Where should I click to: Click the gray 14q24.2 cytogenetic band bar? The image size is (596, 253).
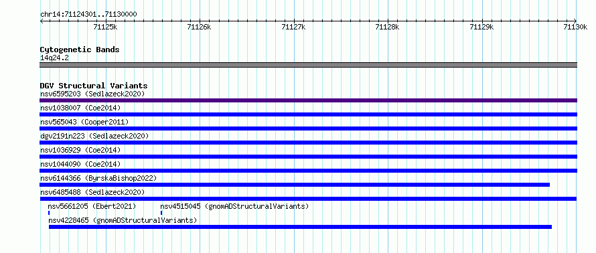tap(308, 65)
